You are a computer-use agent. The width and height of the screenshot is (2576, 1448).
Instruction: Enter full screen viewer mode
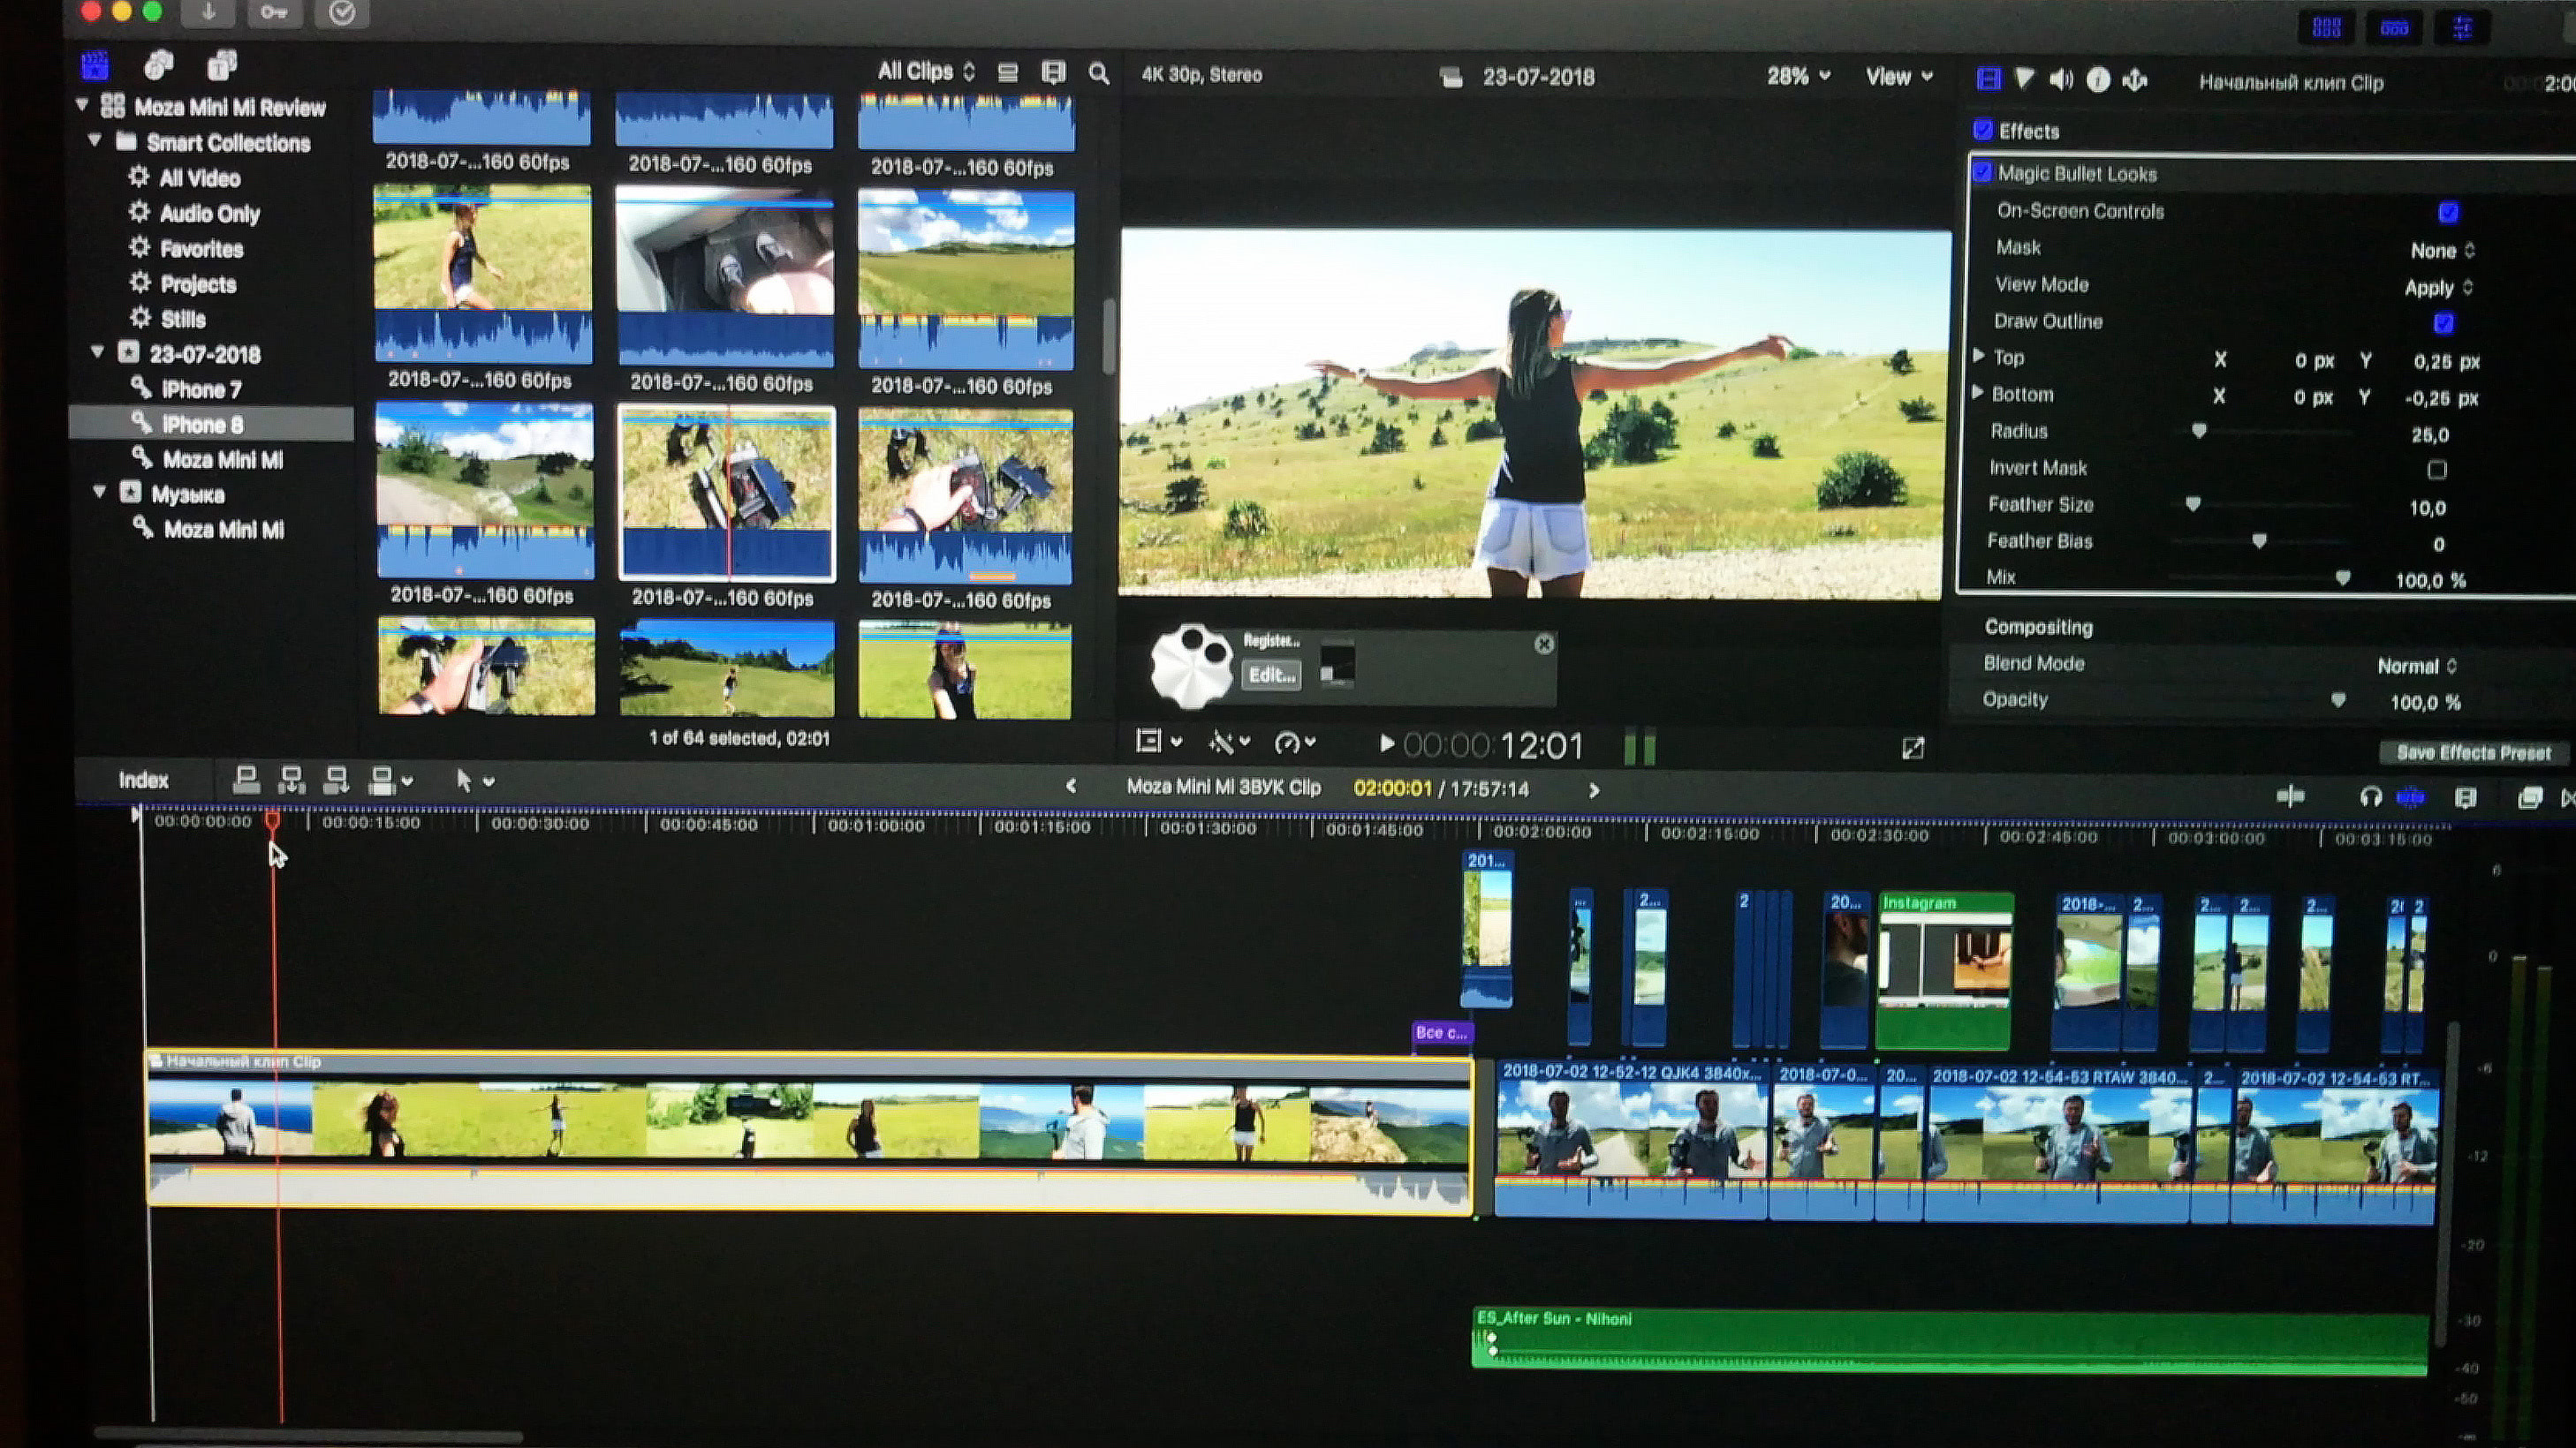pos(1912,748)
